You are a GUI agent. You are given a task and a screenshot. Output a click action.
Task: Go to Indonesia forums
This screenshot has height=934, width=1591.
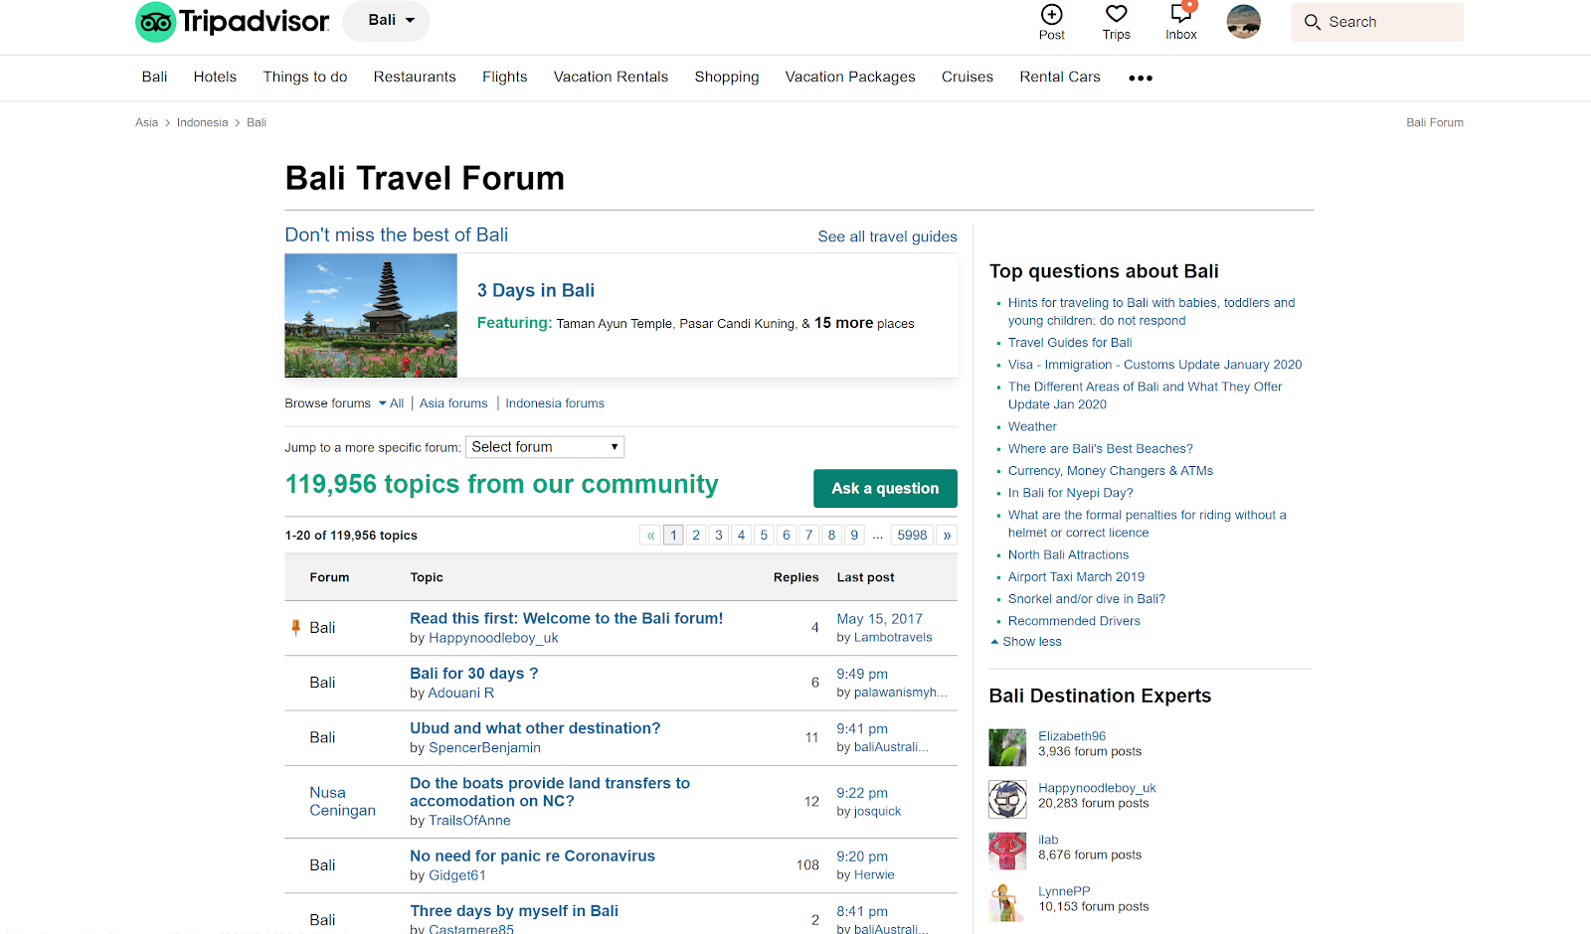pos(555,403)
